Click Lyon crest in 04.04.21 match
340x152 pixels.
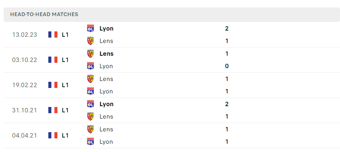(90, 142)
